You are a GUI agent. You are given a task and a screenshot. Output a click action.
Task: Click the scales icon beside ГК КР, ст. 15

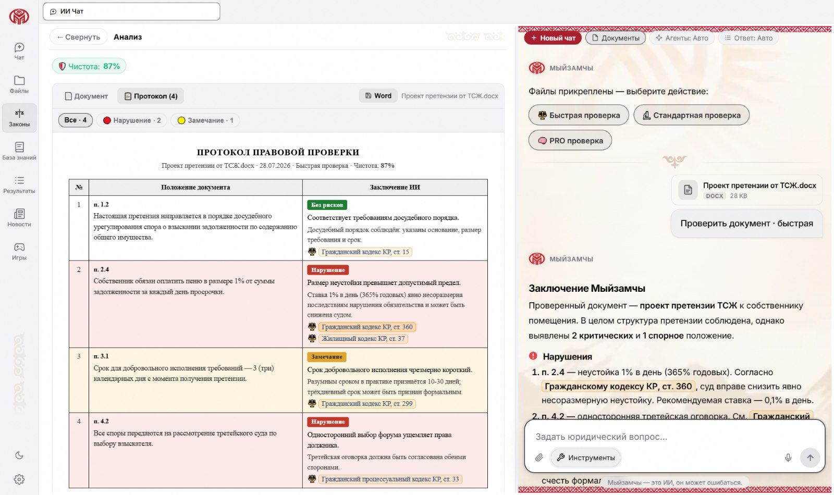312,252
